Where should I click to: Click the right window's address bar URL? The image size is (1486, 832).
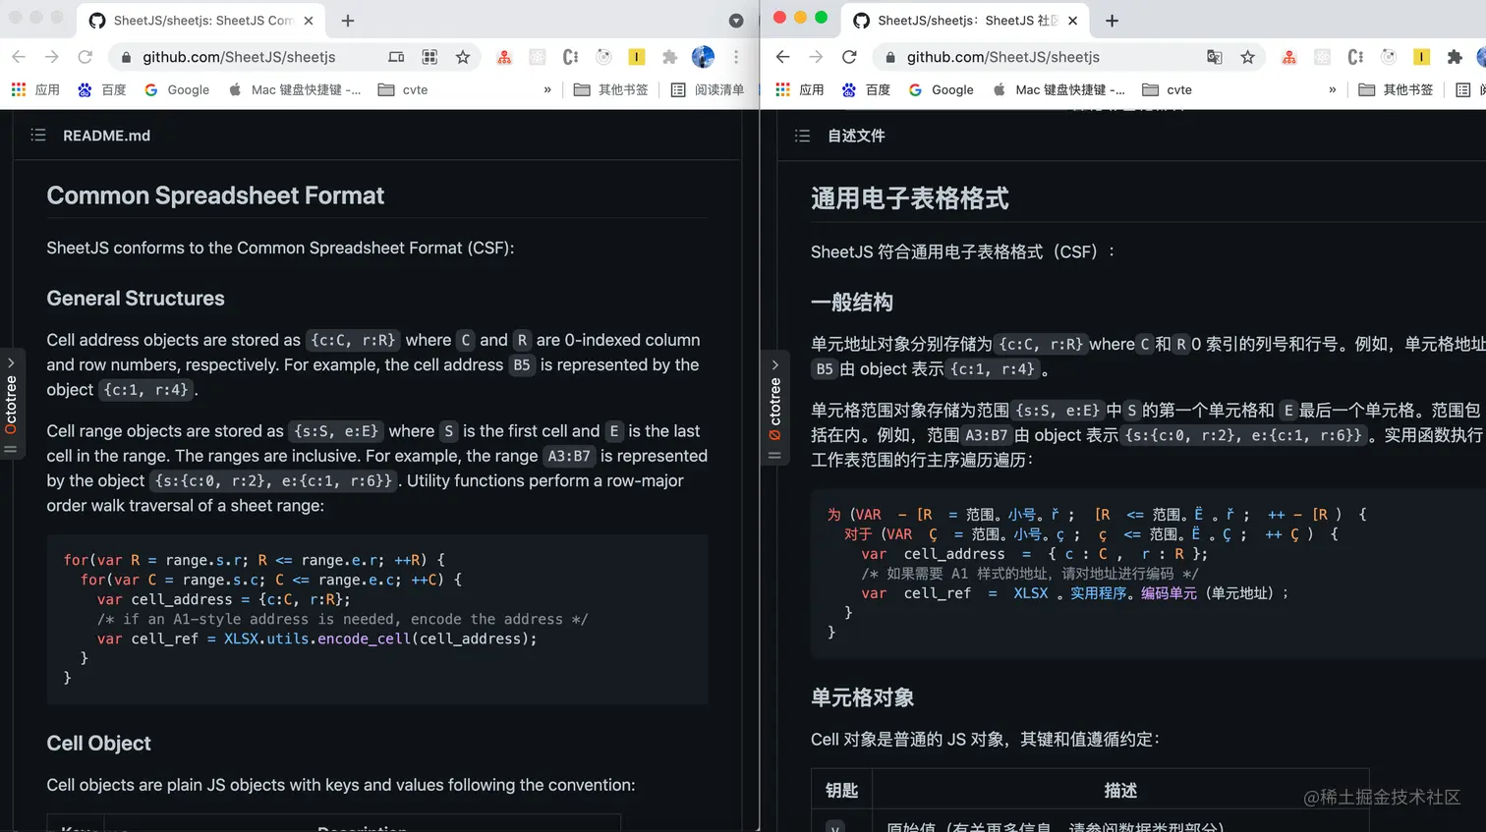(1003, 57)
